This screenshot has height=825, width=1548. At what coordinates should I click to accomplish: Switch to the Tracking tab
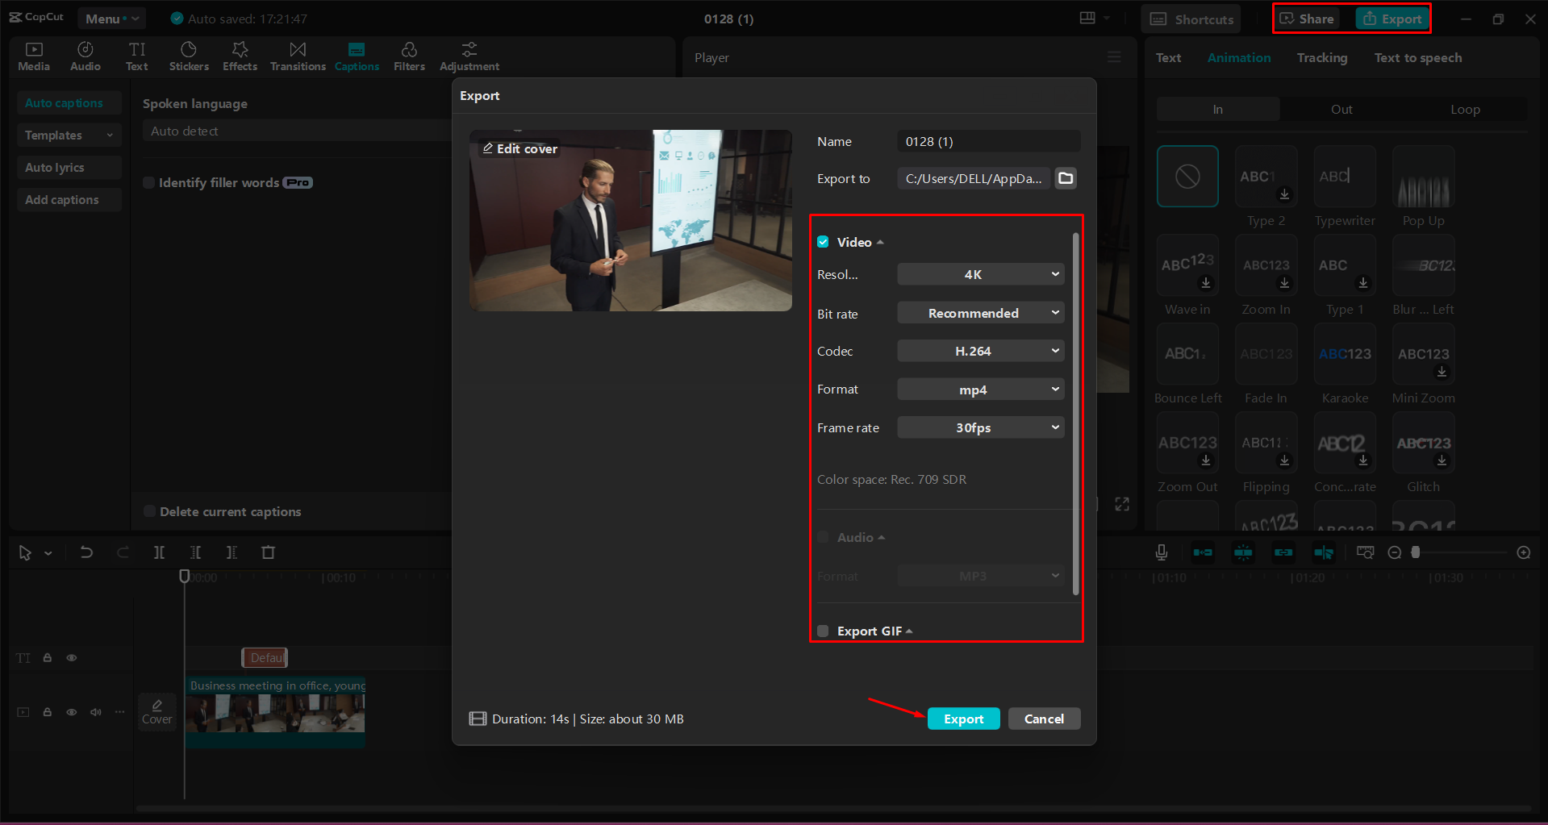pyautogui.click(x=1321, y=57)
